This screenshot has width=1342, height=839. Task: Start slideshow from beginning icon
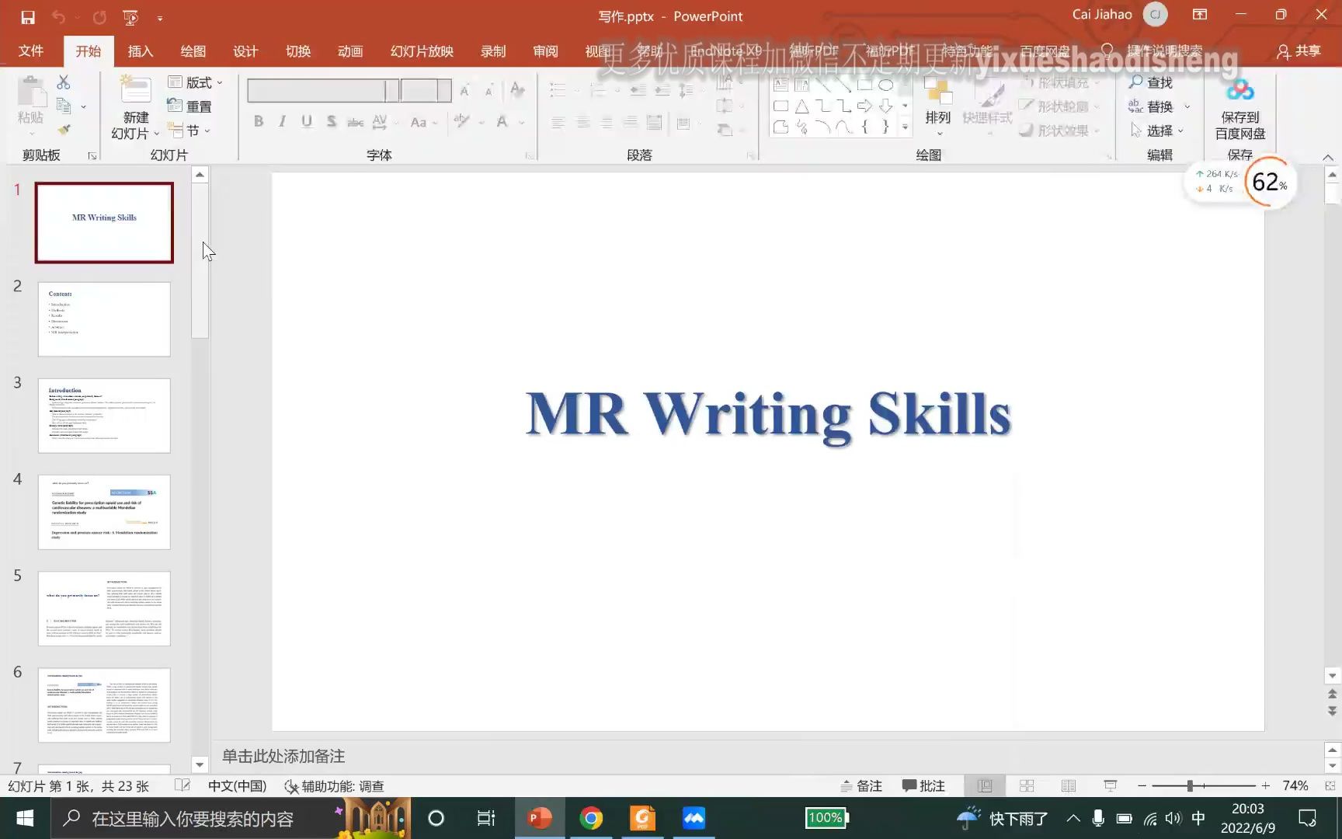tap(130, 16)
